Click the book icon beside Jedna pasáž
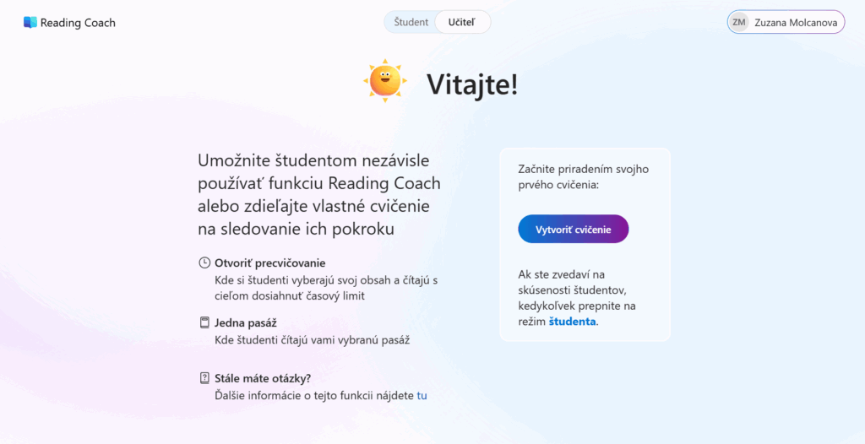Screen dimensions: 865x444 (x=204, y=322)
